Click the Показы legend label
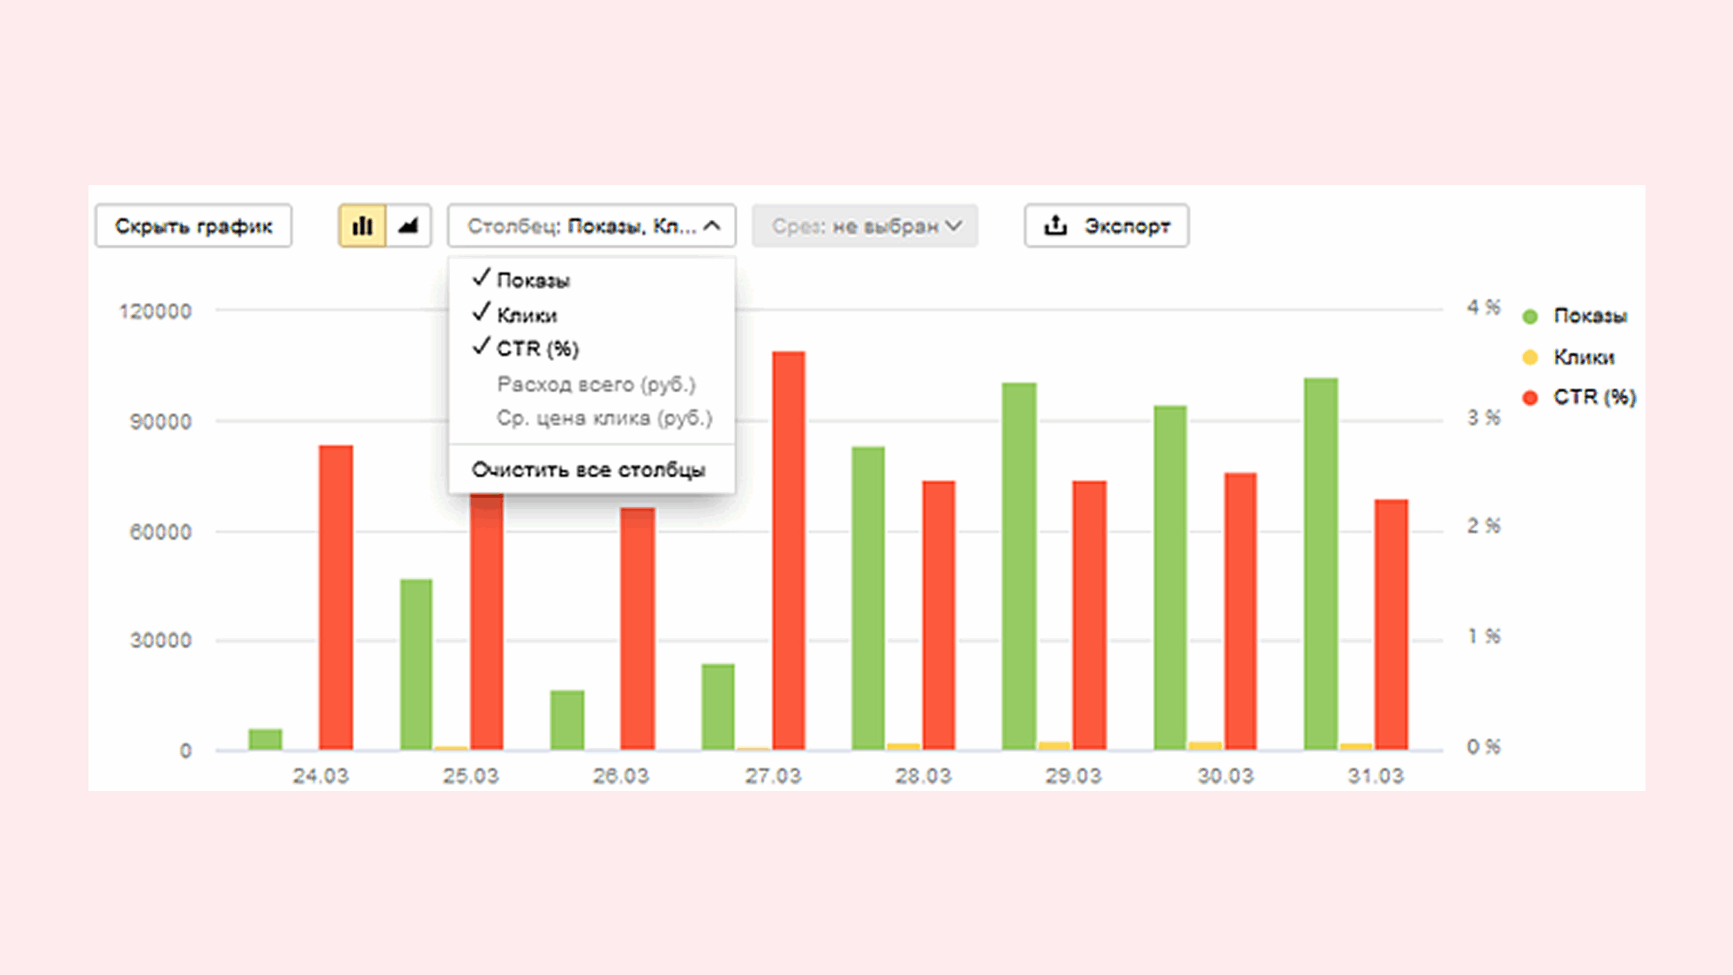The image size is (1733, 975). [x=1590, y=316]
